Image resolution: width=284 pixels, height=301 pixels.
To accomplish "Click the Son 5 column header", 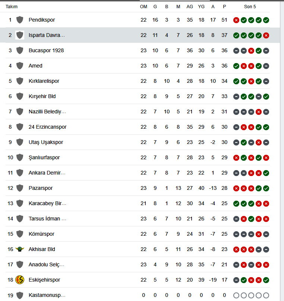I will tap(250, 7).
